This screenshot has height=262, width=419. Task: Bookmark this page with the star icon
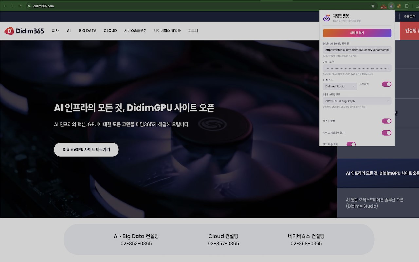[373, 6]
